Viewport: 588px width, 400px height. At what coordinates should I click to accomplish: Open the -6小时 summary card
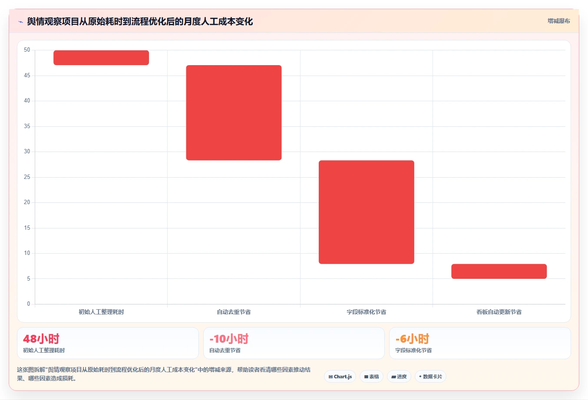(480, 343)
